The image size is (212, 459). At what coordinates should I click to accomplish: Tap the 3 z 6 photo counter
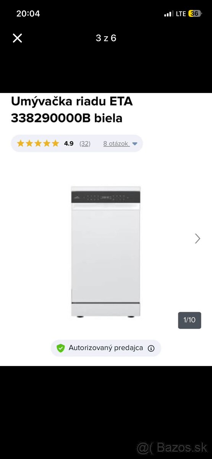point(106,38)
